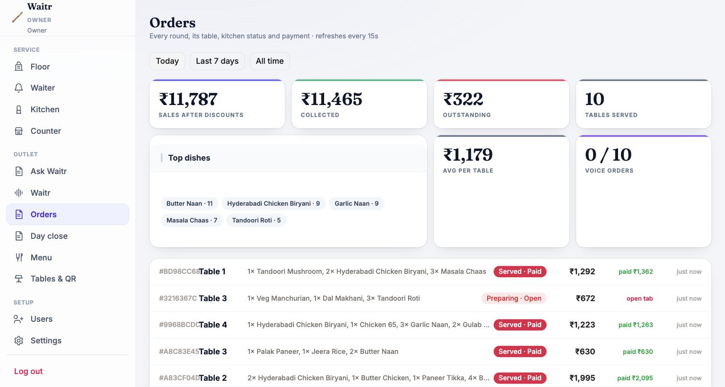Click the ₹11,465 Collected card
This screenshot has width=725, height=387.
click(359, 104)
